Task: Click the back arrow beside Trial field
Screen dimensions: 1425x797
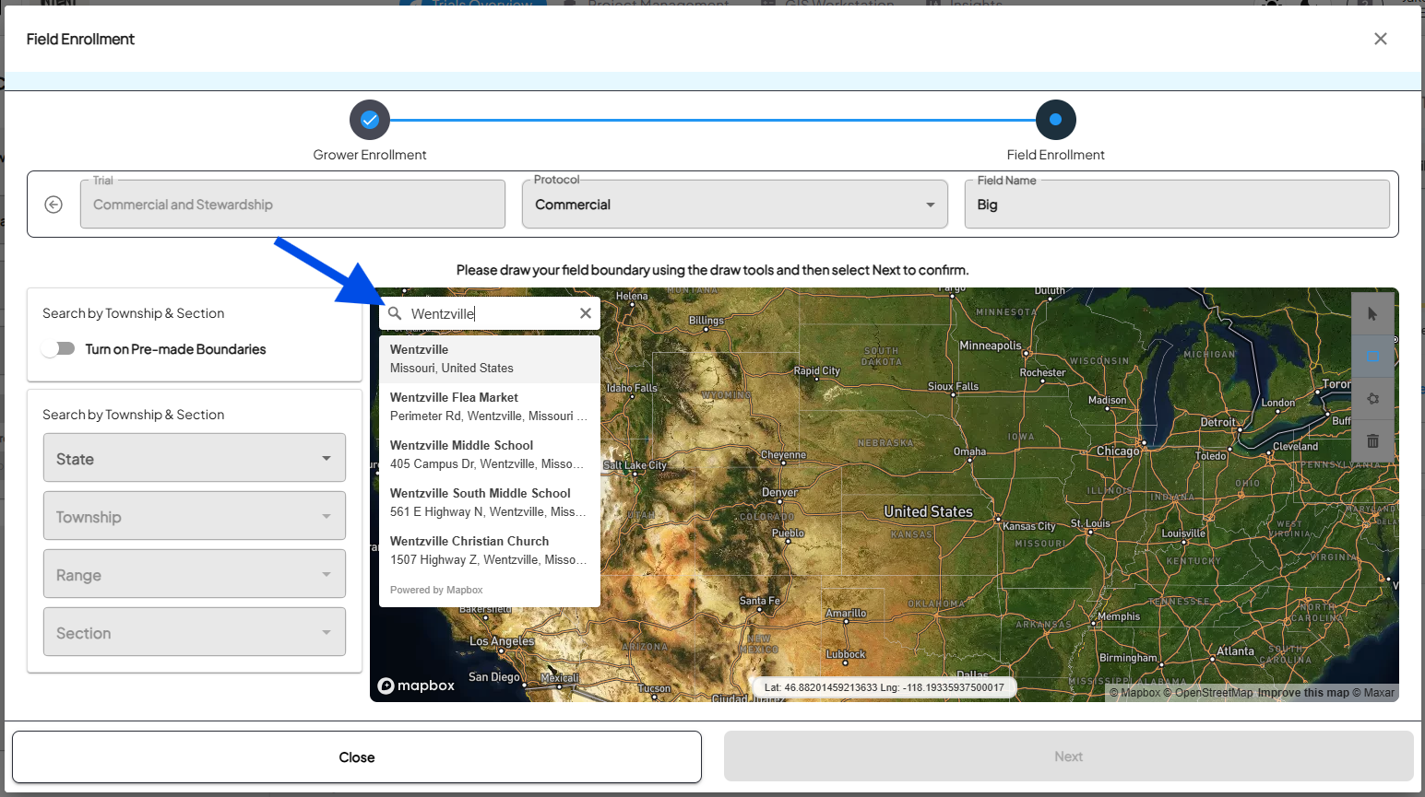Action: click(53, 205)
